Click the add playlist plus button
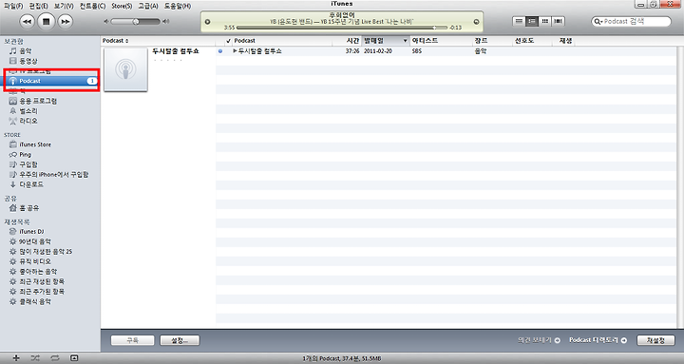Screen dimensions: 684x364 point(16,358)
